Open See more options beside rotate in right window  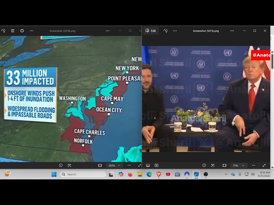(175, 31)
